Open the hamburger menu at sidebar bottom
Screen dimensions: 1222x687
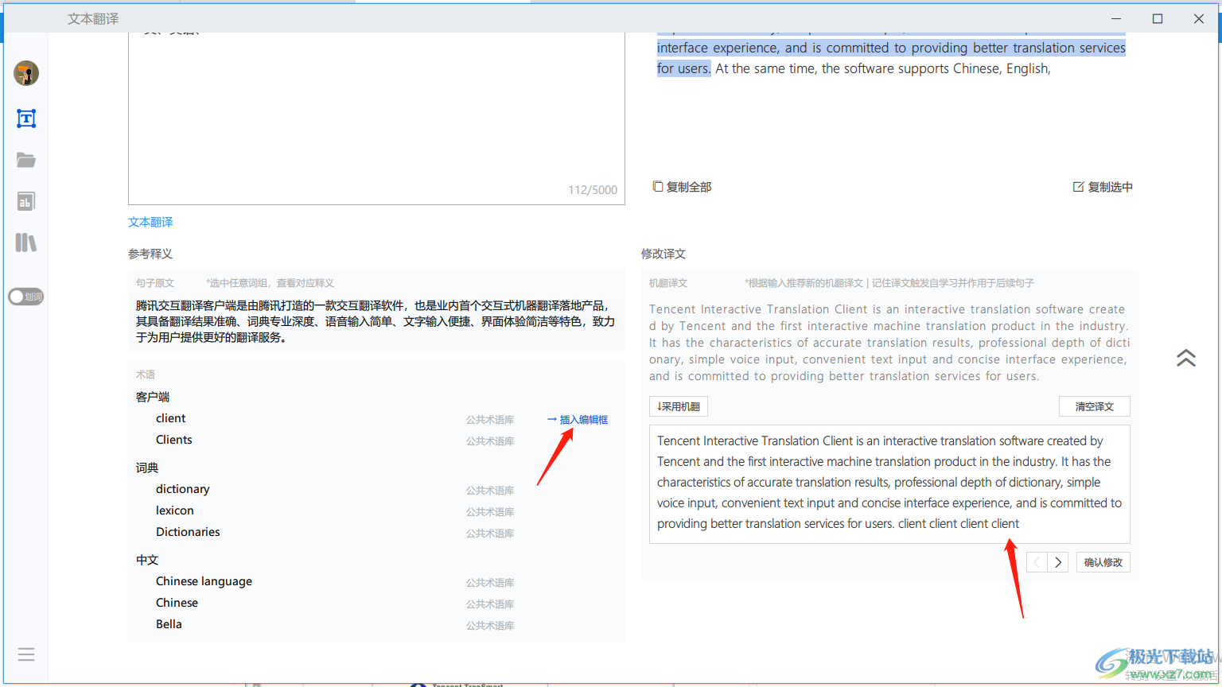coord(26,654)
